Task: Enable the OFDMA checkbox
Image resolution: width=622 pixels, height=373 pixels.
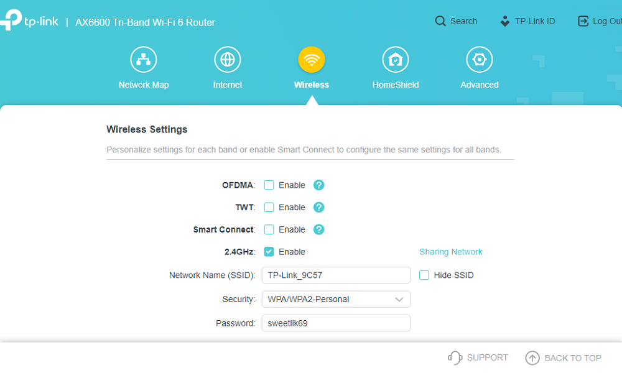Action: (269, 185)
